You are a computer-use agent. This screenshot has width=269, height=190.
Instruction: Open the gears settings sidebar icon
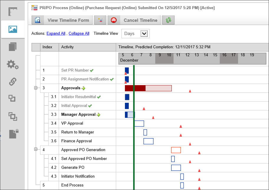pyautogui.click(x=13, y=65)
